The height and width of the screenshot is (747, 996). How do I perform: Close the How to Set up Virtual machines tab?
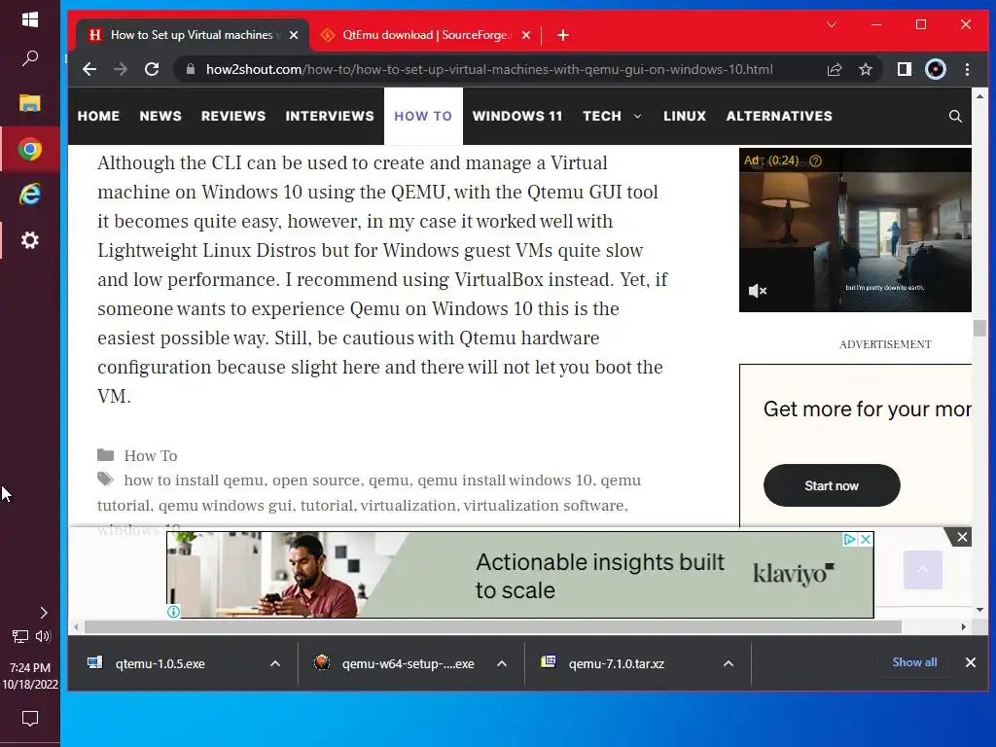tap(294, 35)
